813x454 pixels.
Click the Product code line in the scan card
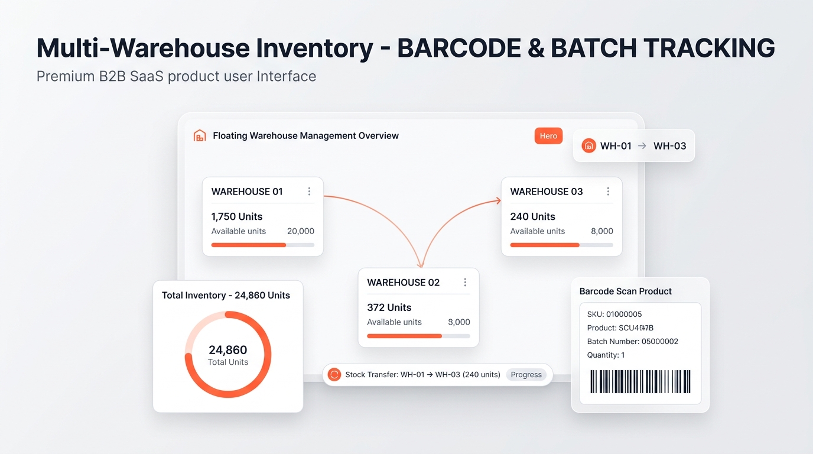click(x=620, y=327)
